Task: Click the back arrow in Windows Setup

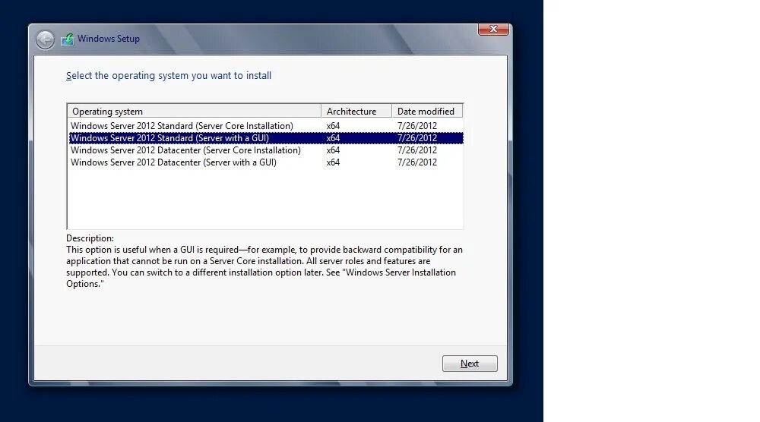Action: click(45, 39)
